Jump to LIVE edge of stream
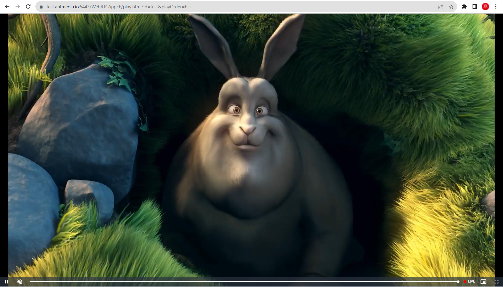This screenshot has width=503, height=287. pos(469,282)
